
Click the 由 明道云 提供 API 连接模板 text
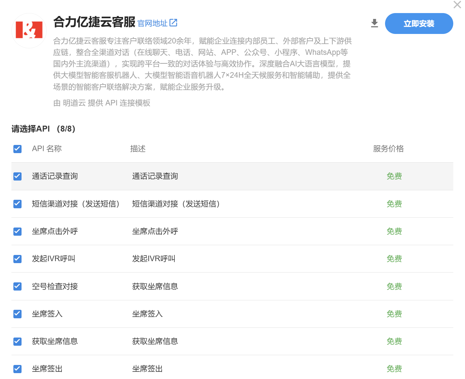[x=102, y=103]
